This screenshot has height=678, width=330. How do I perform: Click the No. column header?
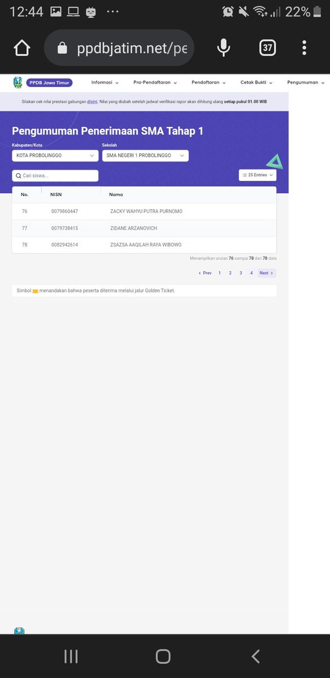click(25, 194)
